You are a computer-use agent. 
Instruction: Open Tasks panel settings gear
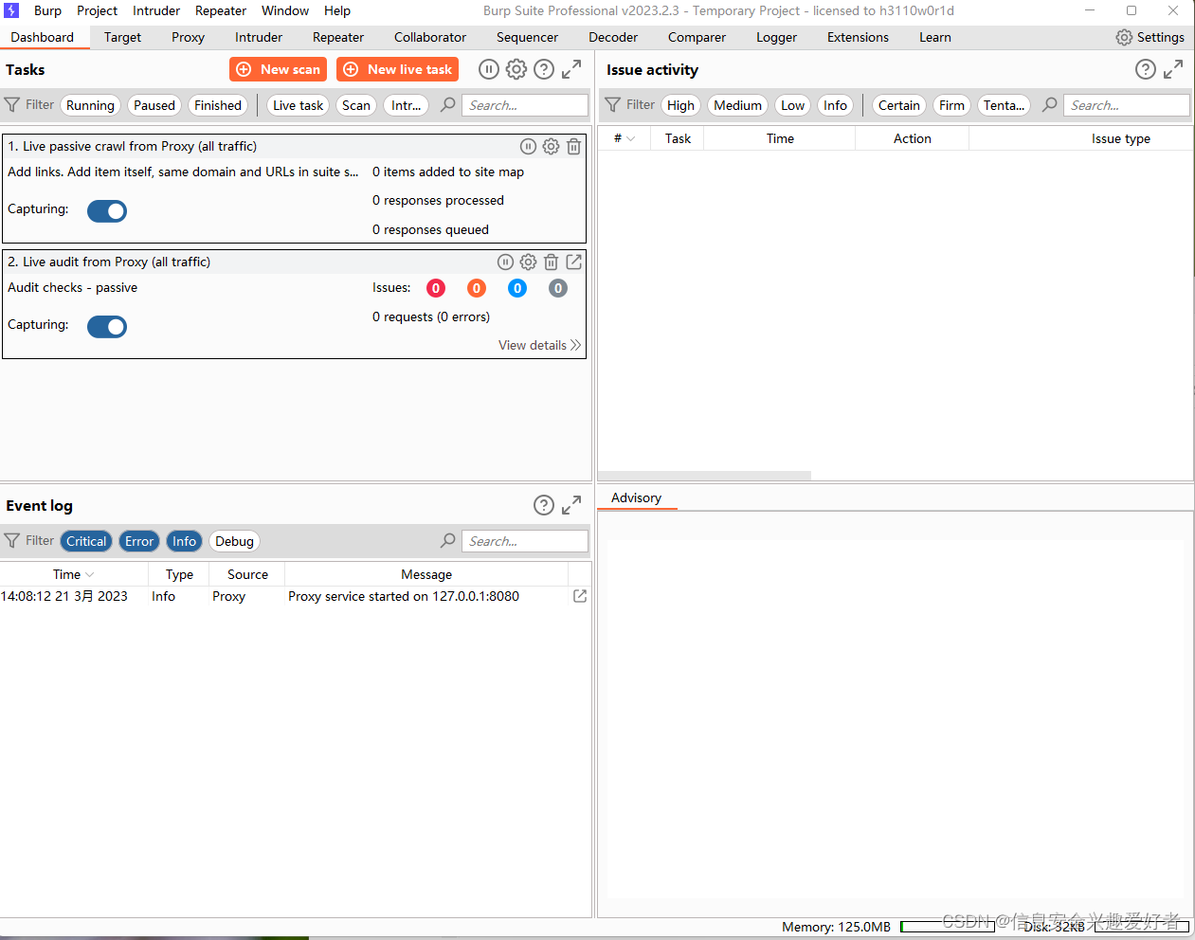pyautogui.click(x=516, y=69)
